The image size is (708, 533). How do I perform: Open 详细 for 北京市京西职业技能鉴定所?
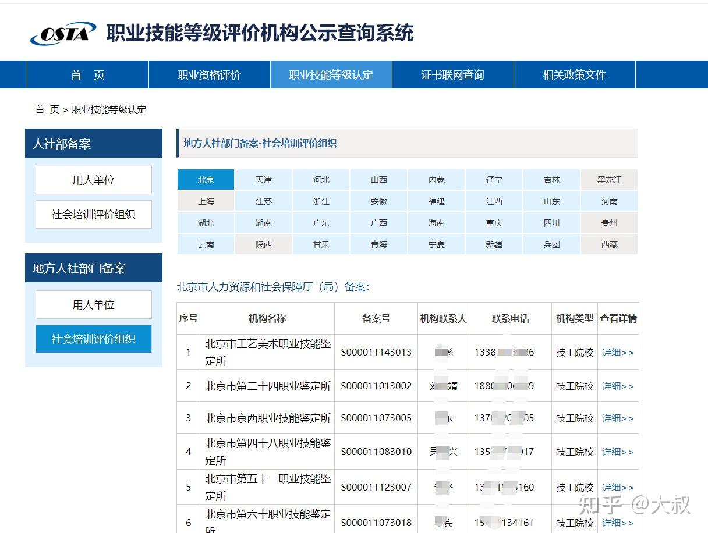pyautogui.click(x=618, y=418)
